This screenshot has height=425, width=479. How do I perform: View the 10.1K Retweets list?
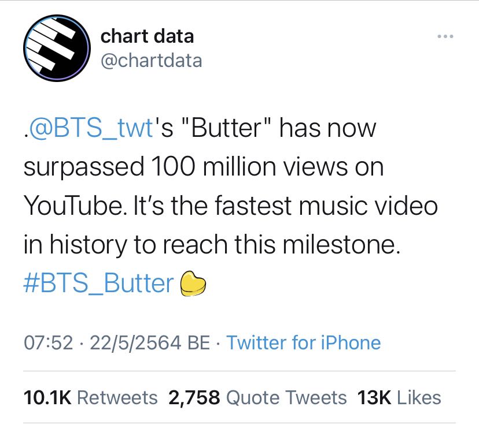click(x=90, y=397)
